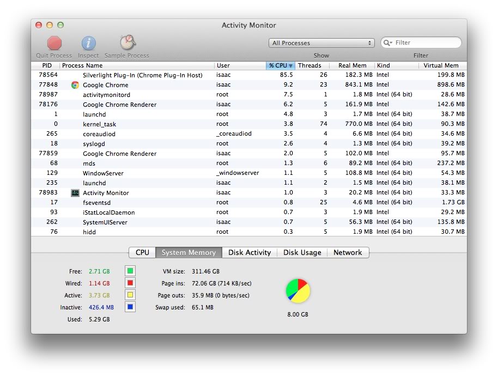Open the Disk Activity tab
Image resolution: width=498 pixels, height=377 pixels.
250,252
